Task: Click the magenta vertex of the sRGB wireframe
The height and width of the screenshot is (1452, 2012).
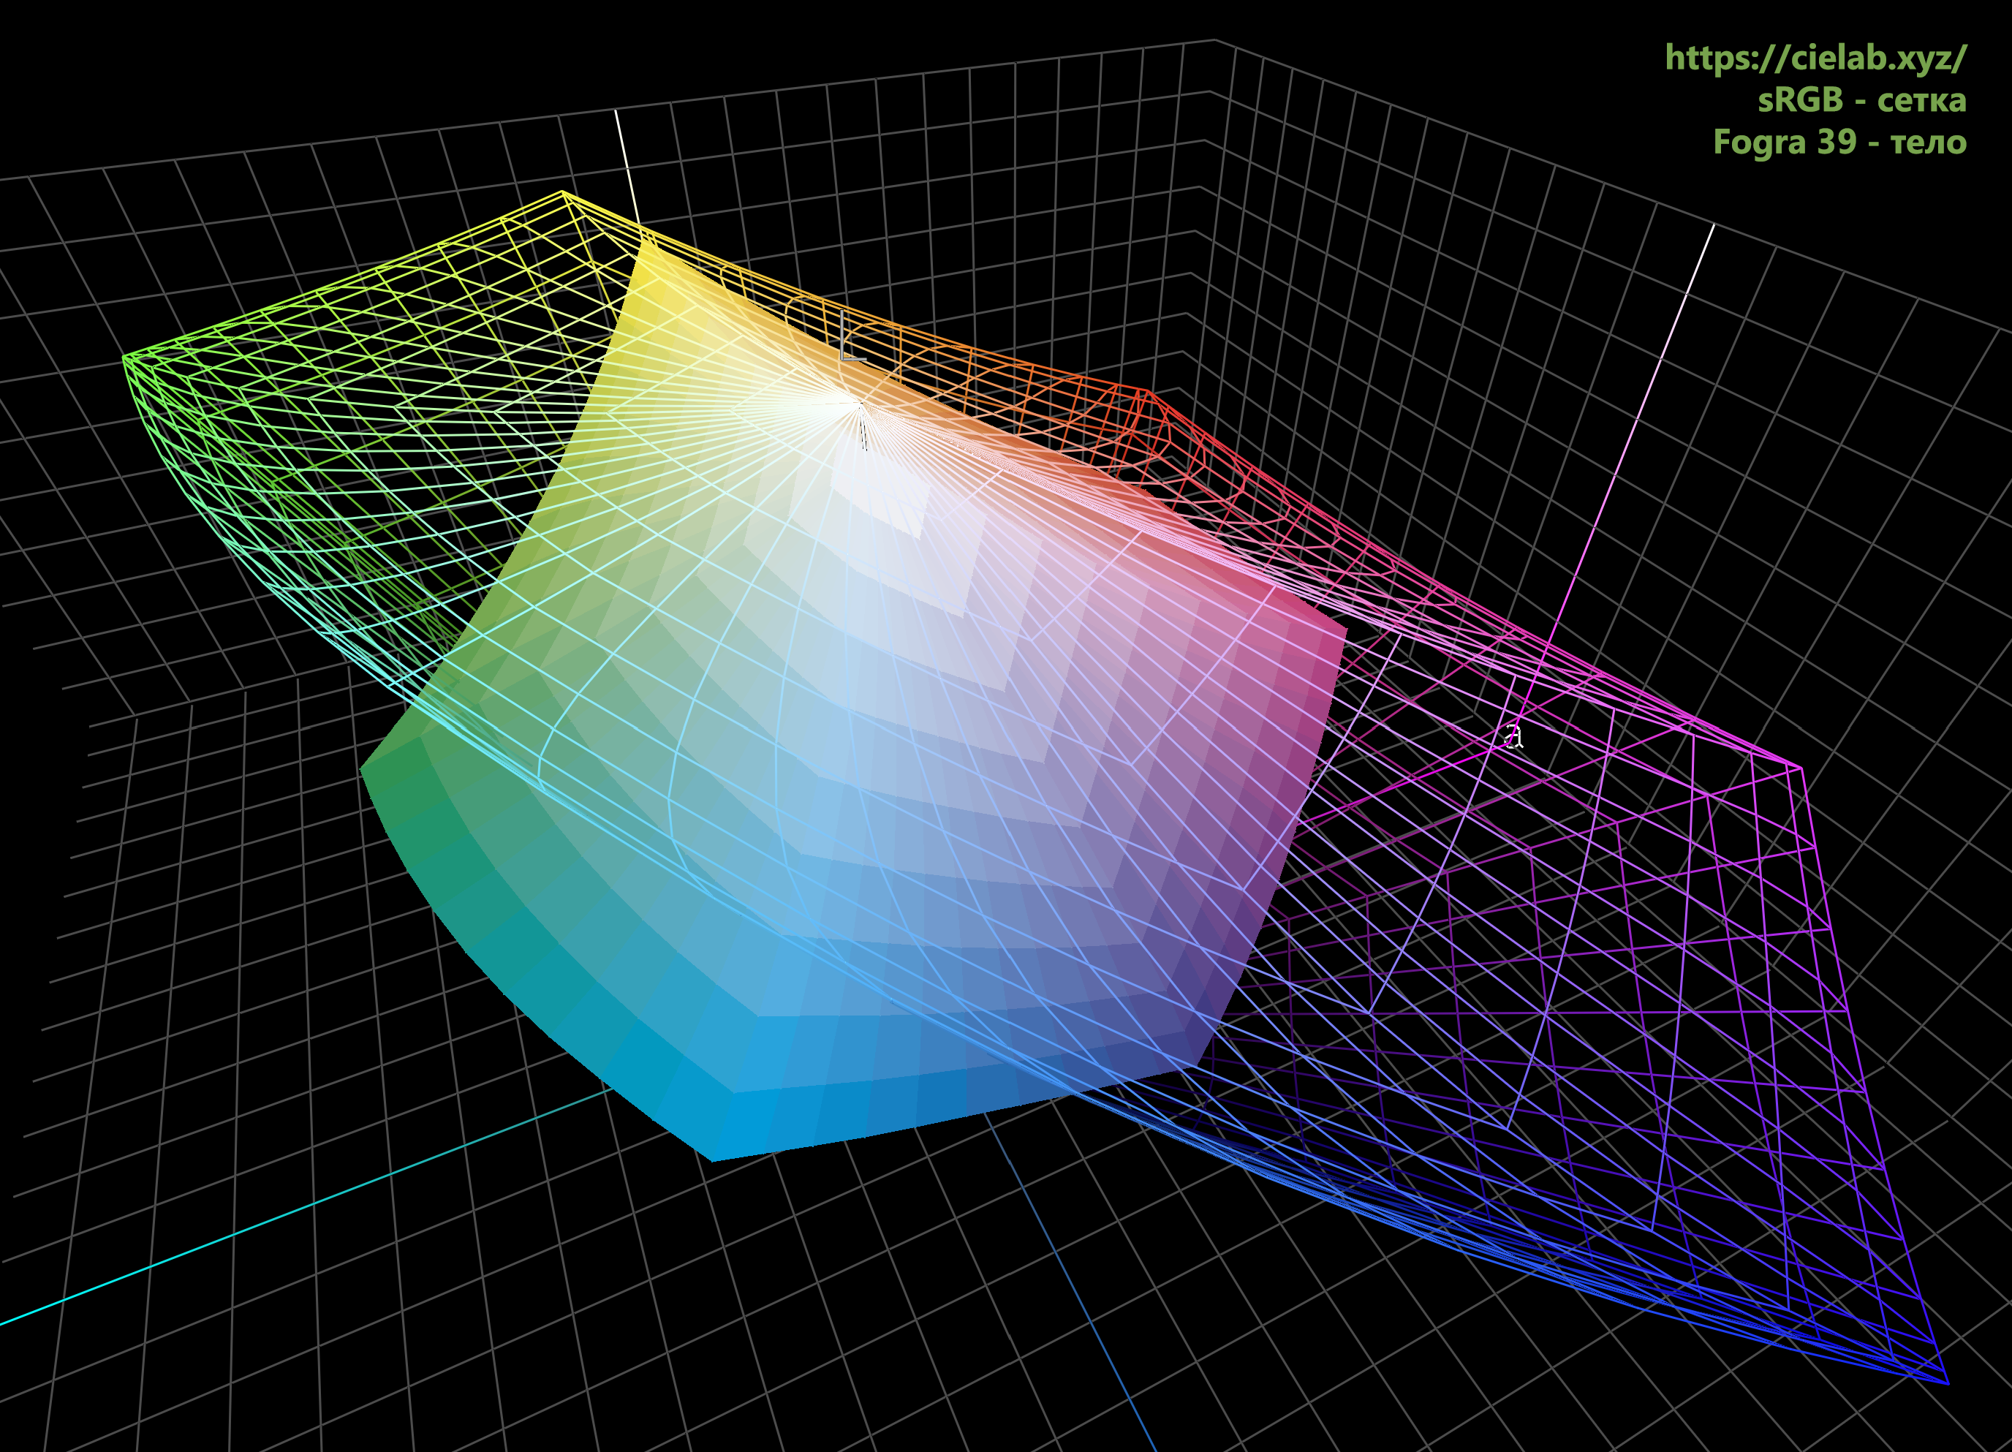Action: coord(1800,768)
